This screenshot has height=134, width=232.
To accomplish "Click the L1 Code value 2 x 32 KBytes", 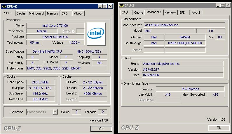I will click(x=93, y=88).
